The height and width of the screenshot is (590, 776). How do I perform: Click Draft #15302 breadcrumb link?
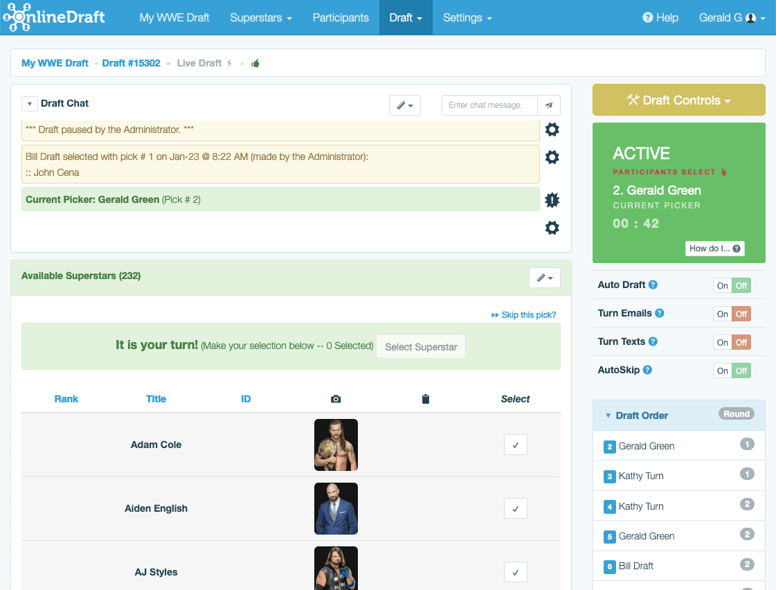click(x=131, y=63)
